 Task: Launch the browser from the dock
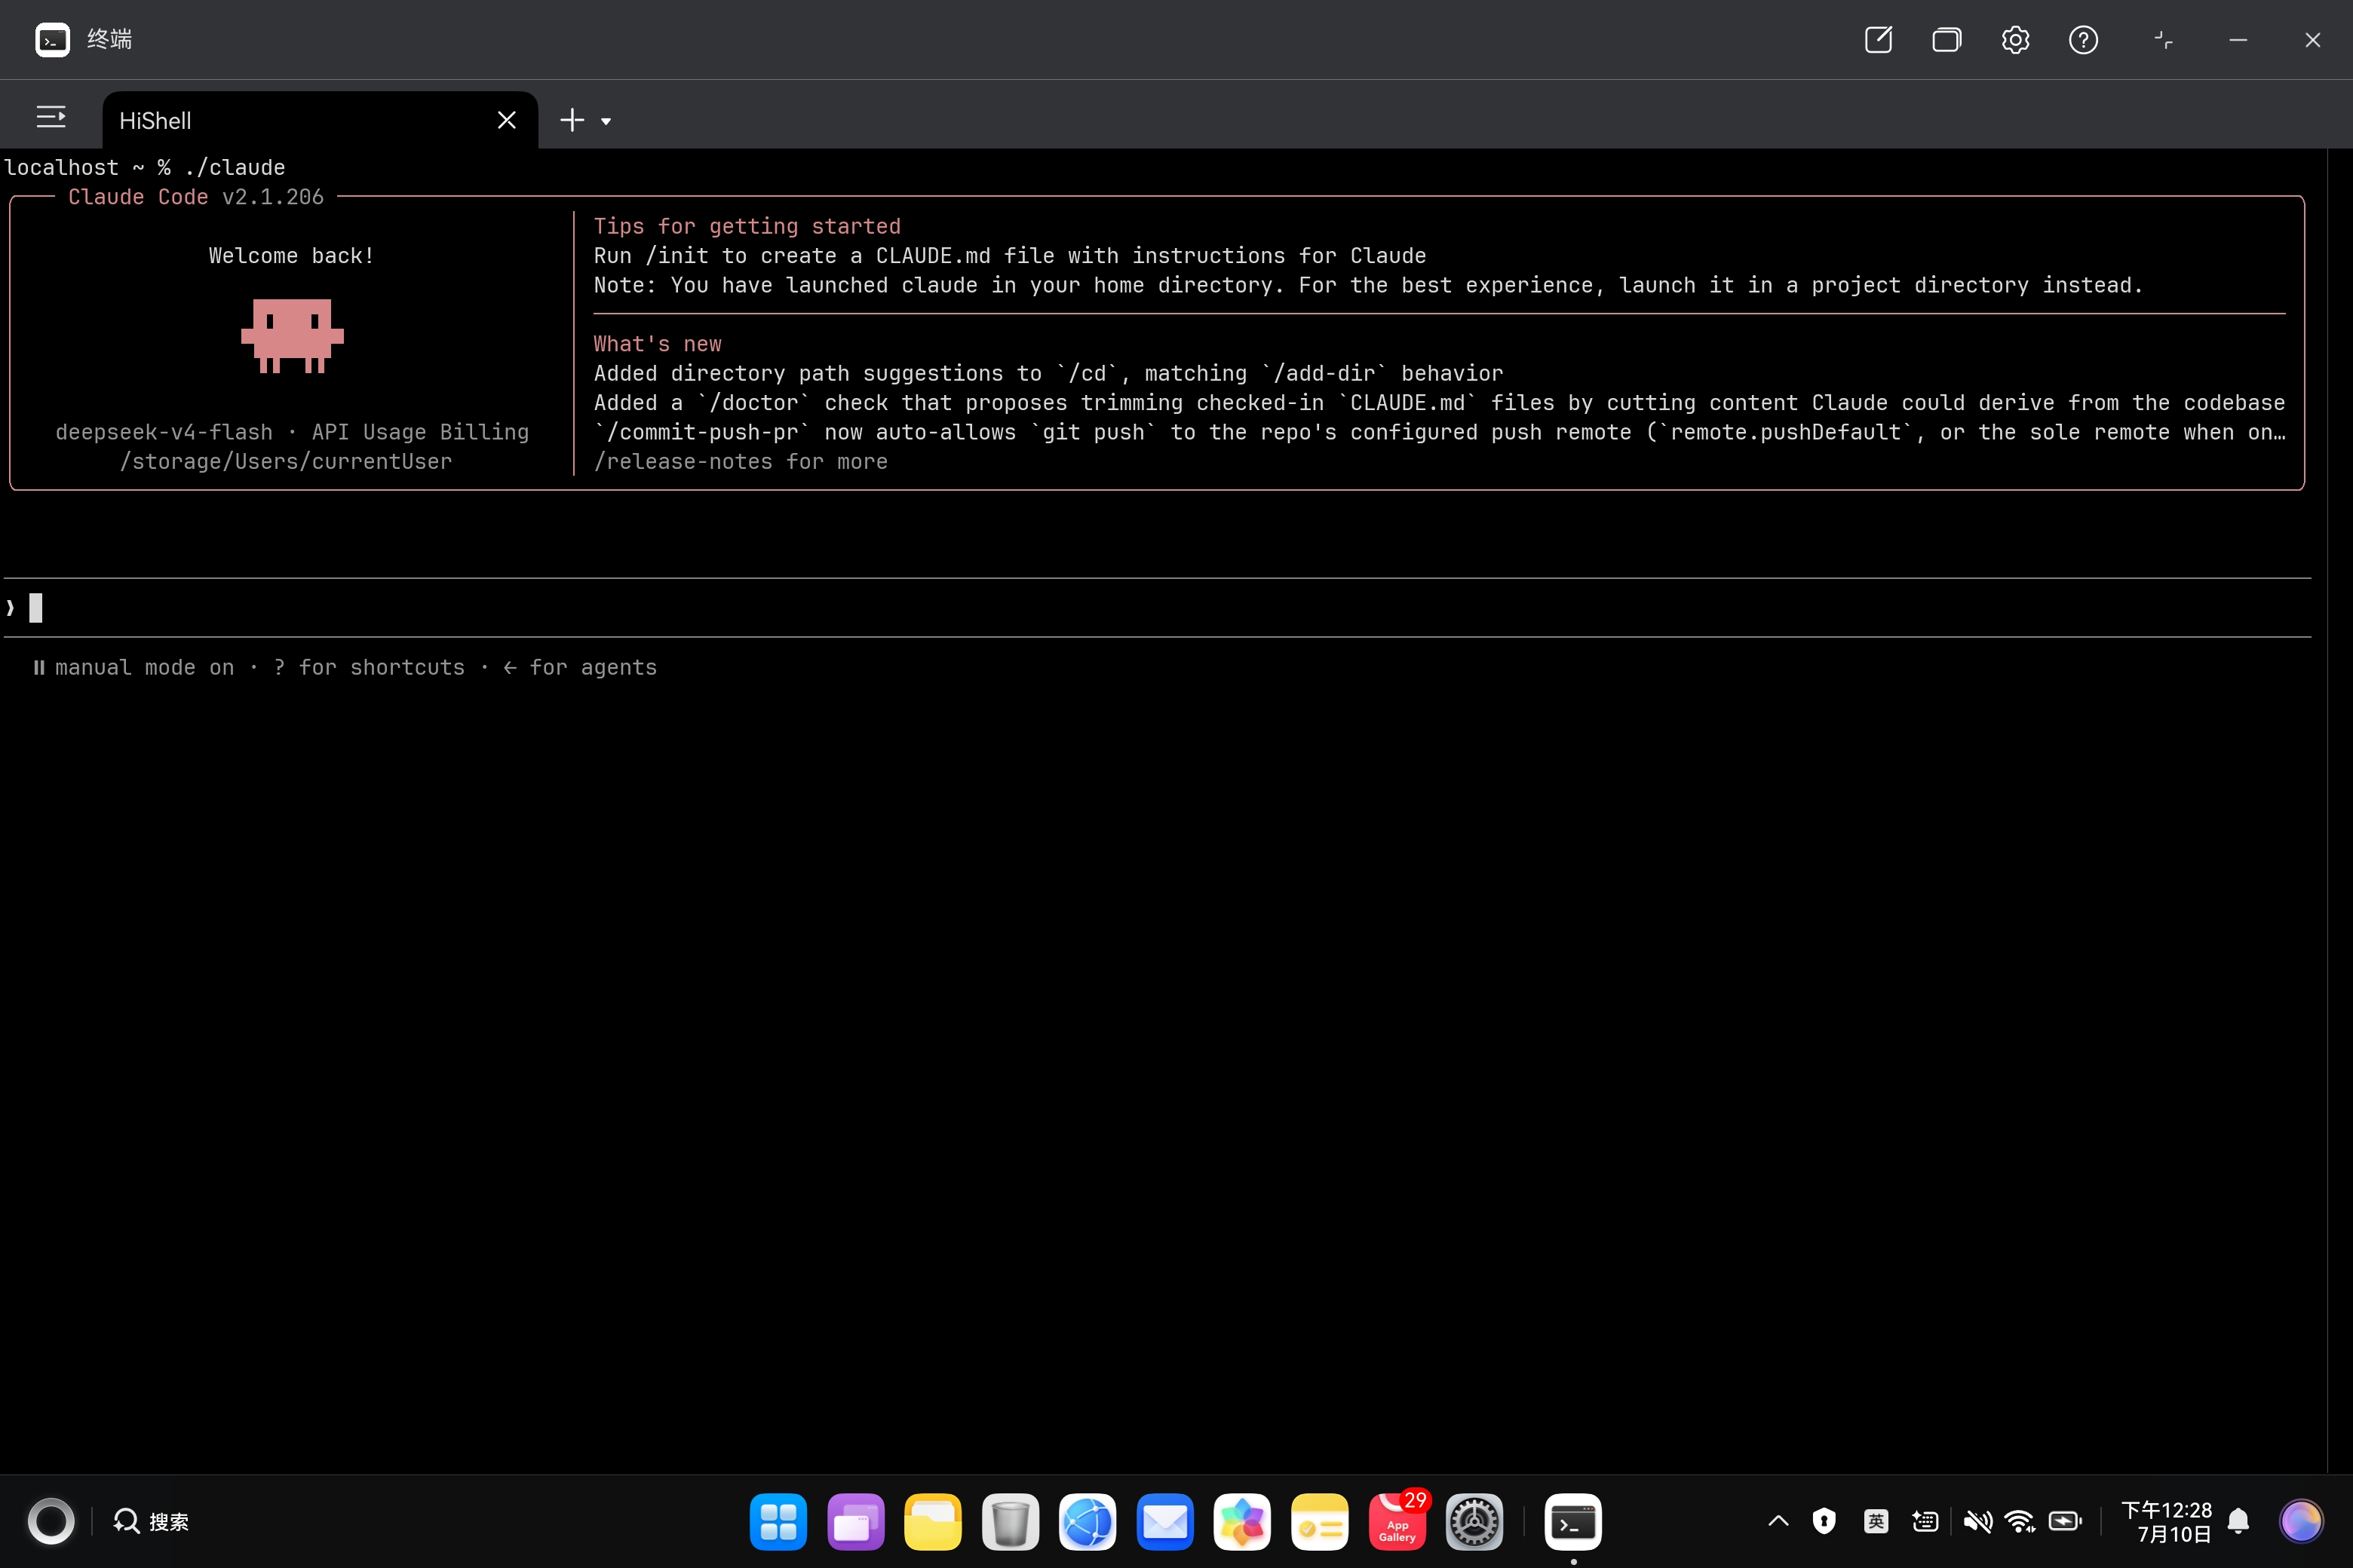(1088, 1522)
